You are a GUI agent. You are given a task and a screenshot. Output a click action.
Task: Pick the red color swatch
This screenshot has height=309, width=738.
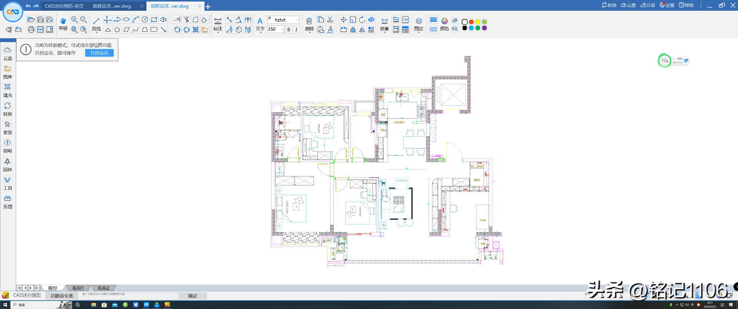coord(471,22)
